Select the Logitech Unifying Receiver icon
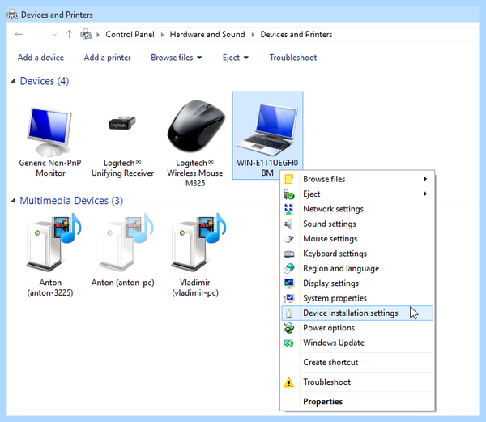This screenshot has width=486, height=422. [122, 122]
